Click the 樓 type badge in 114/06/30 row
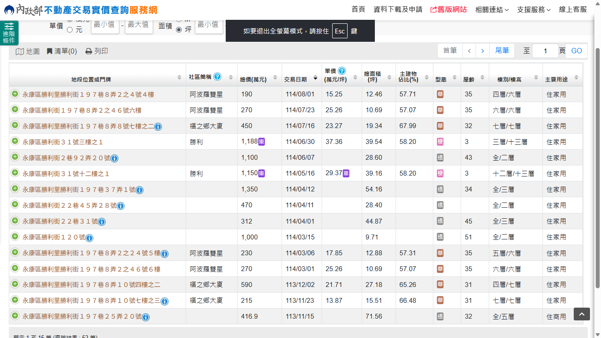The height and width of the screenshot is (338, 601). [x=440, y=142]
